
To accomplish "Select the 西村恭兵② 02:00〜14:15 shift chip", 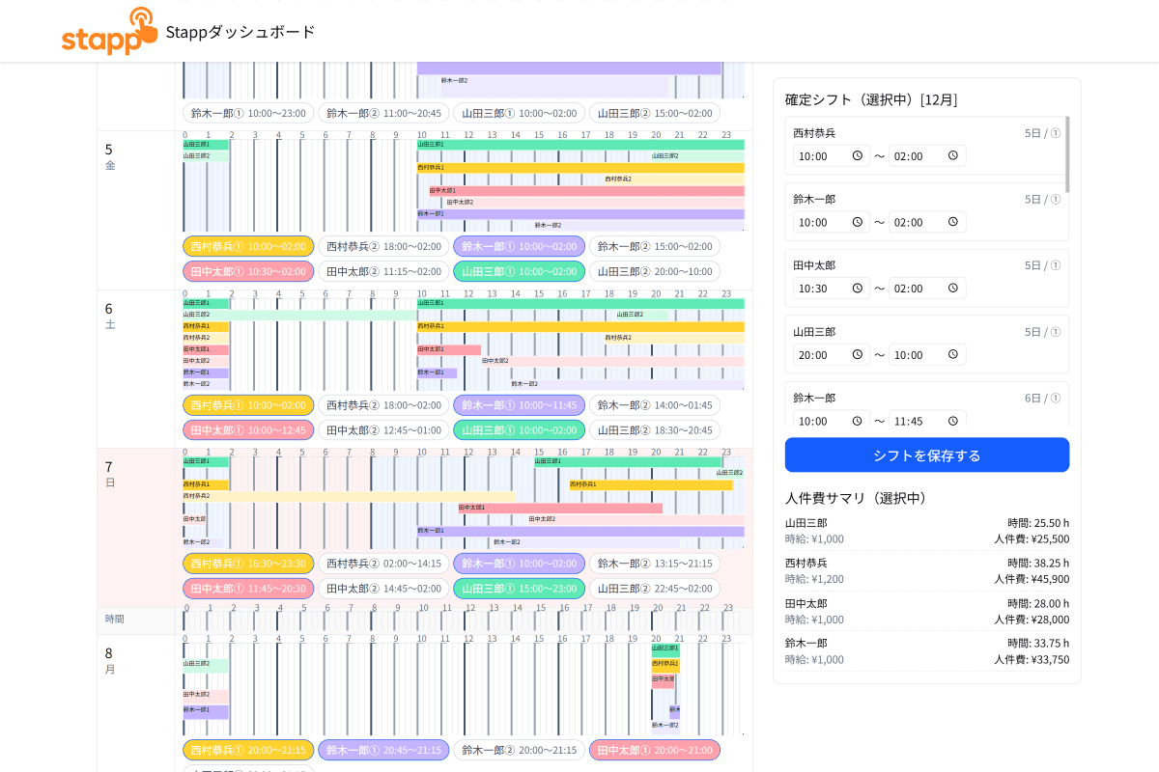I will pos(383,563).
